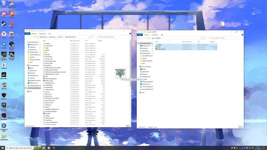Select update folder in the gta 5 window
The width and height of the screenshot is (267, 150).
(159, 45)
